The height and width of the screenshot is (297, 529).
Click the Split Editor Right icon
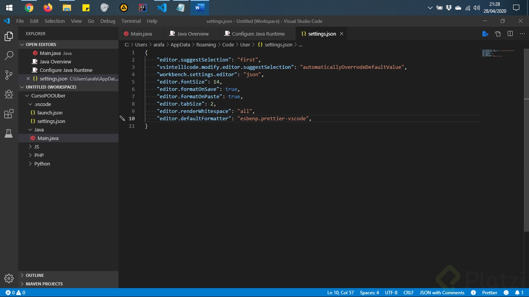tap(510, 34)
